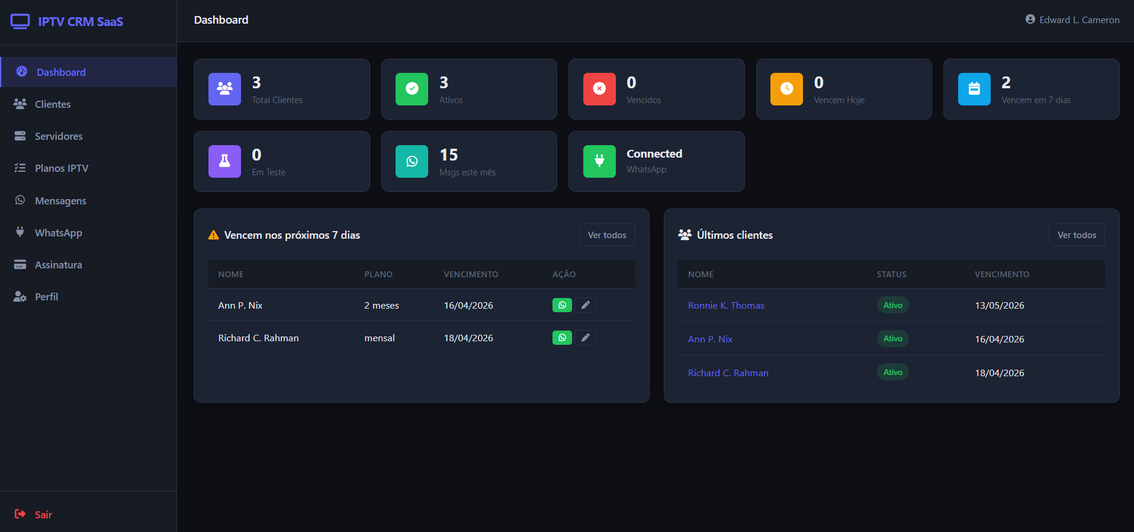
Task: Click the Total Clientes purple users icon
Action: pyautogui.click(x=224, y=89)
